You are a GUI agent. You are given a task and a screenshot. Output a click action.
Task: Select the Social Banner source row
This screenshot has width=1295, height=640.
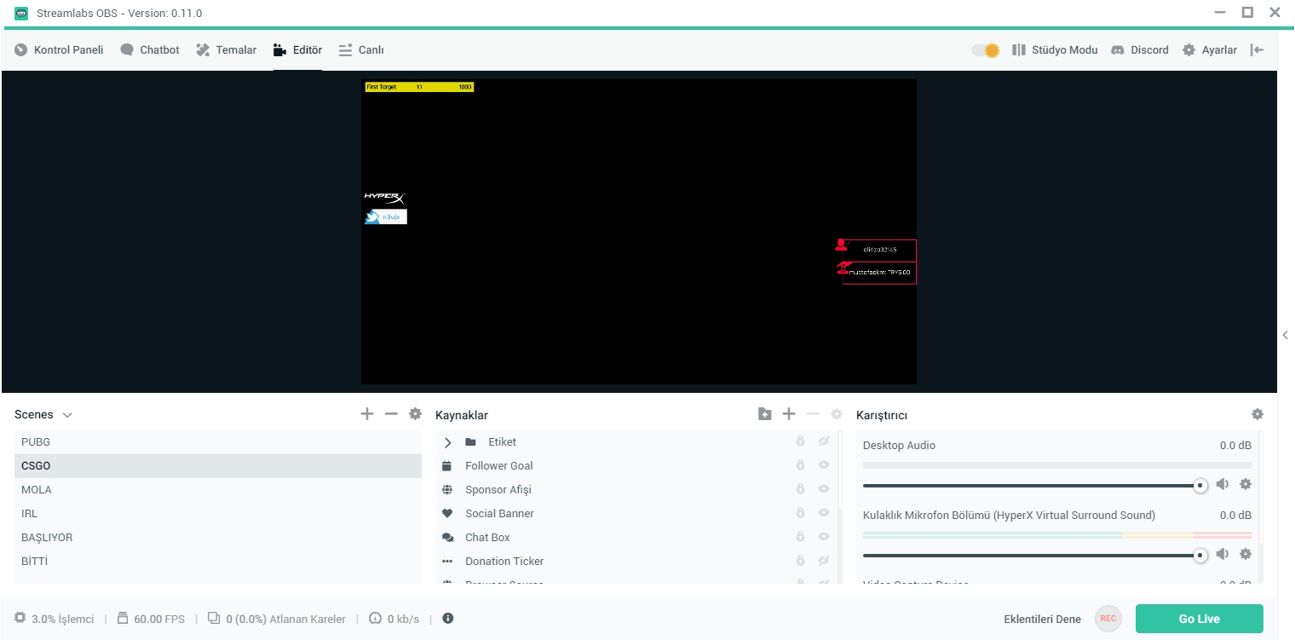(x=636, y=514)
